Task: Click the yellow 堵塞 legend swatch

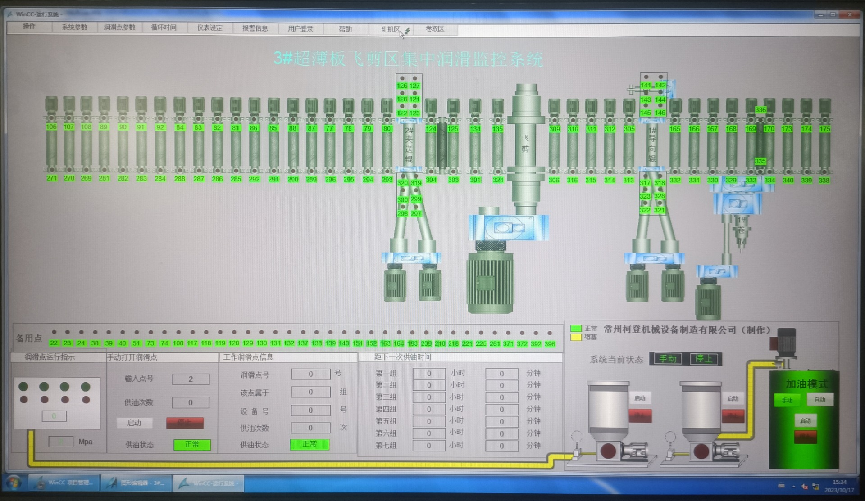Action: coord(576,337)
